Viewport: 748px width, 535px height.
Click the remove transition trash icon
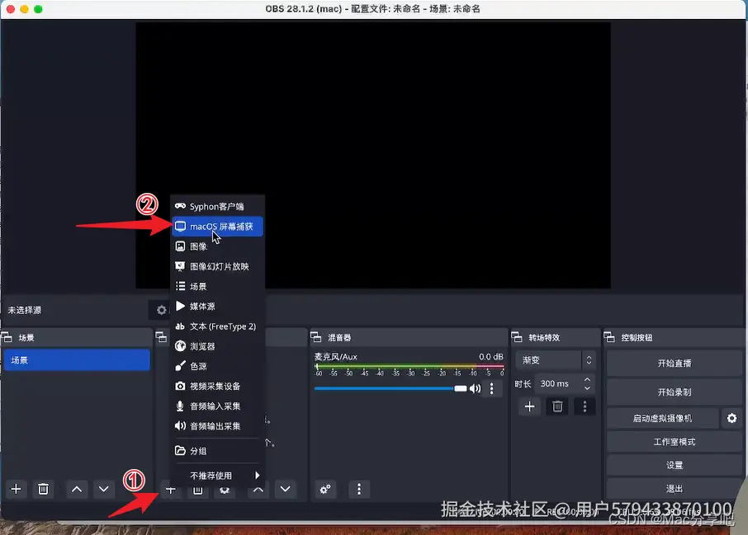click(x=556, y=406)
